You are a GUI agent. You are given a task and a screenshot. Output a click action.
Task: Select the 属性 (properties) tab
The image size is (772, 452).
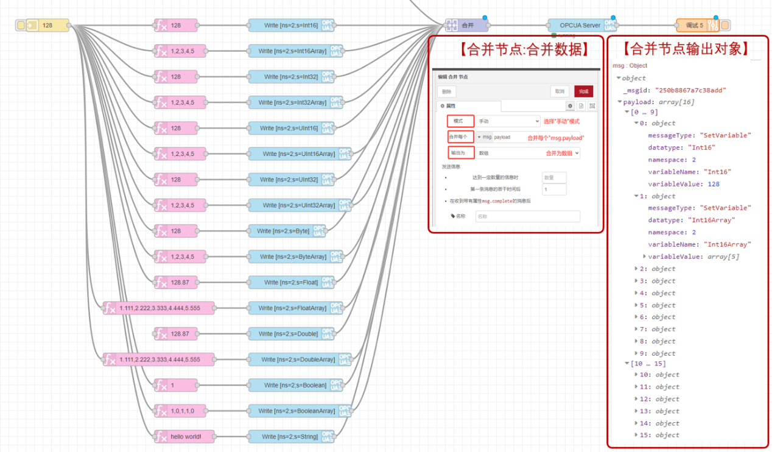coord(469,106)
